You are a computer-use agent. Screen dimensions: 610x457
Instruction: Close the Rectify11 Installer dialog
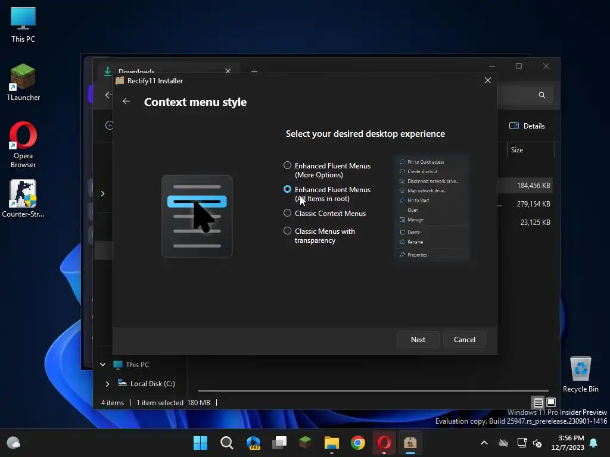click(487, 80)
